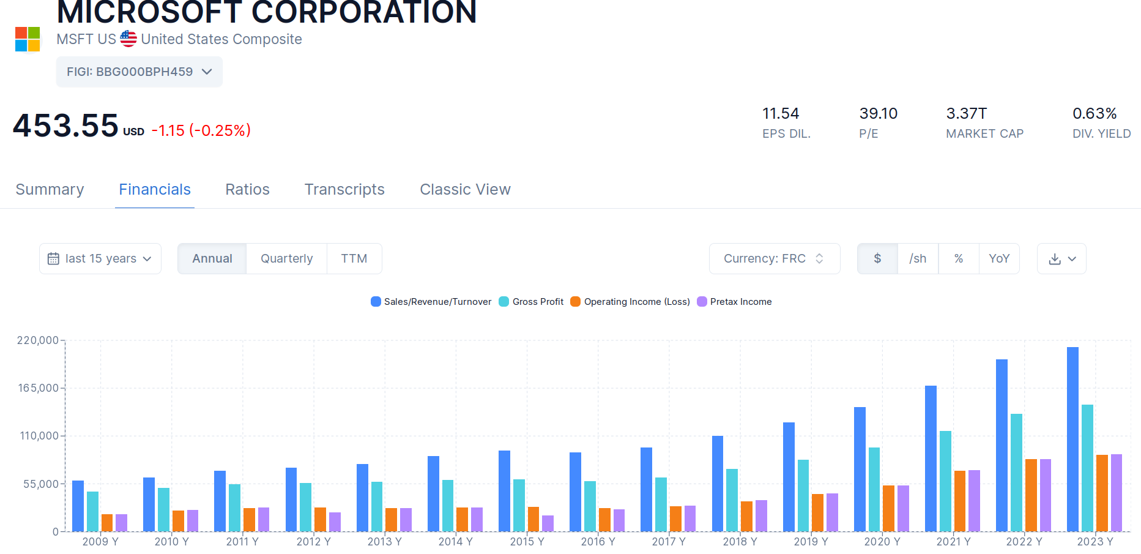Click the Currency up-down arrows icon
The width and height of the screenshot is (1141, 554).
[819, 259]
